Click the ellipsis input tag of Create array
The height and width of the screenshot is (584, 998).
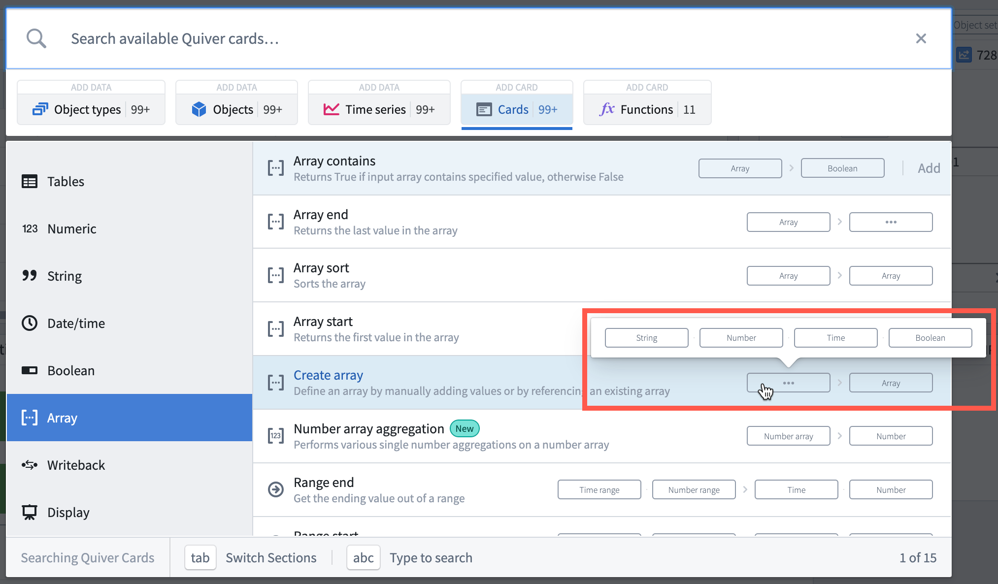click(x=788, y=383)
